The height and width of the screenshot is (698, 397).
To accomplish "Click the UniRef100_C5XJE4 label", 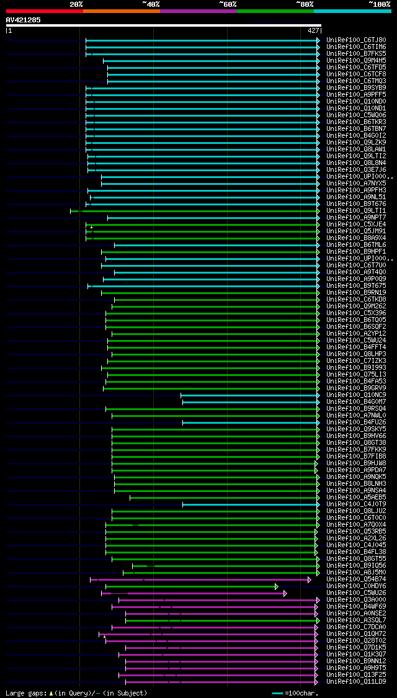I will pos(356,225).
